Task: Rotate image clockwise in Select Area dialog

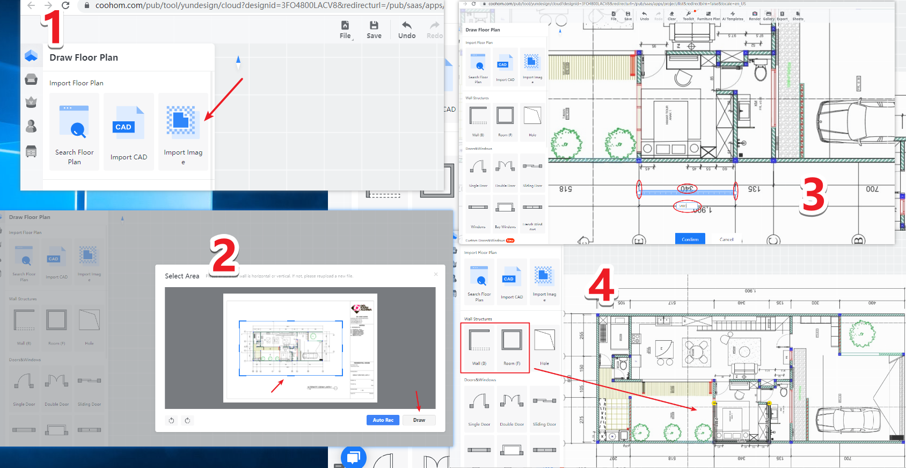Action: (187, 420)
